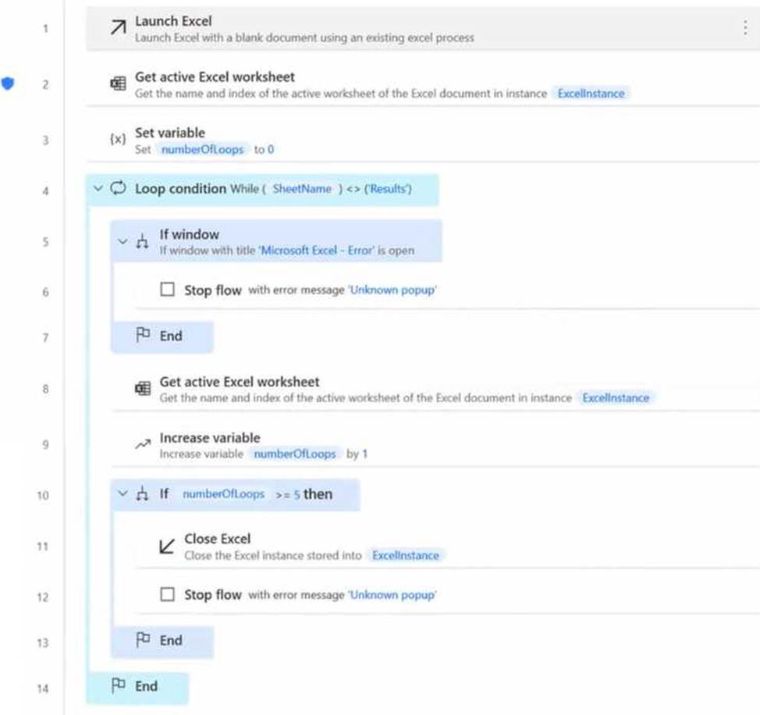The width and height of the screenshot is (760, 715).
Task: Click the blue shield breakpoint icon
Action: [8, 84]
